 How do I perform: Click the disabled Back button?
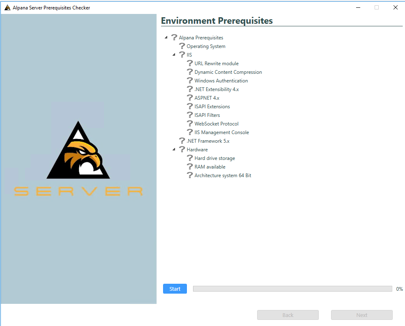point(288,315)
